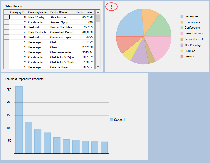The width and height of the screenshot is (210, 163).
Task: Select the Dairy Products legend entry
Action: [194, 33]
